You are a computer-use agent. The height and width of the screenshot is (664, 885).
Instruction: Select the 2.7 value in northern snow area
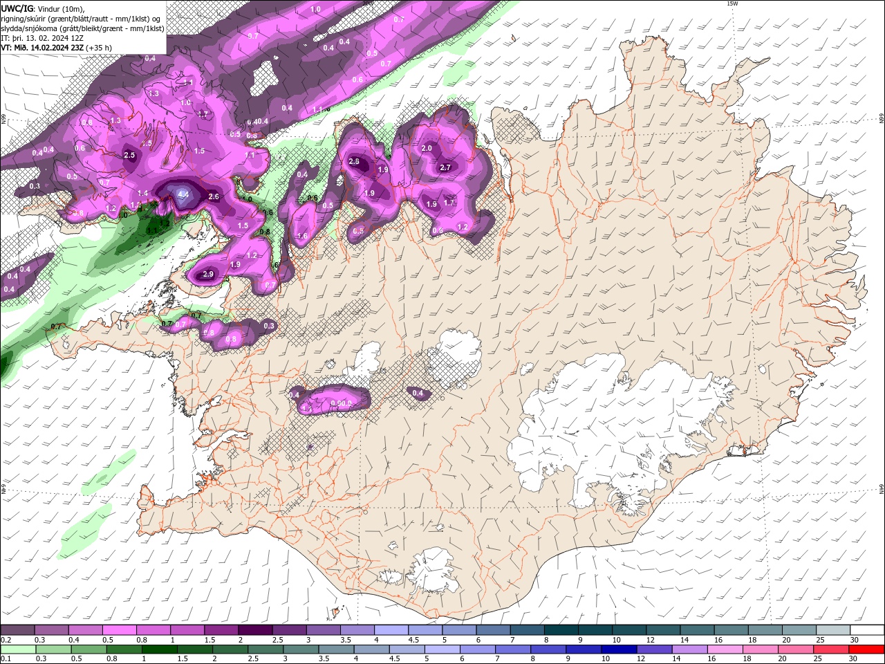tap(445, 167)
